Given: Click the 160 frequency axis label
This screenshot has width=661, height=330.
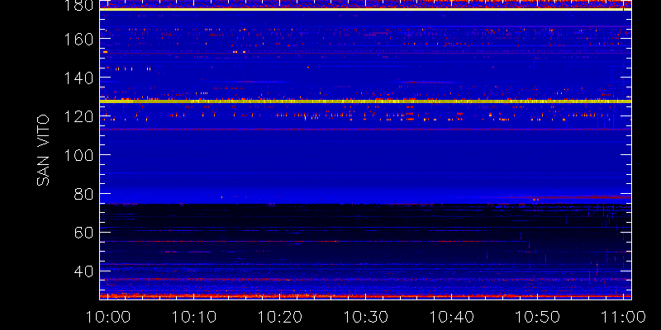Looking at the screenshot, I should [x=78, y=39].
